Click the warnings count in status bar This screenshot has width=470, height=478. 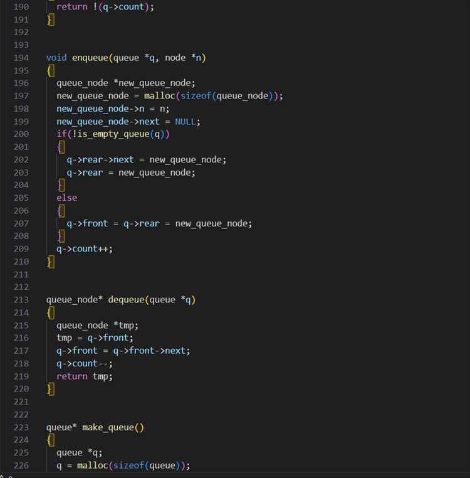pyautogui.click(x=6, y=476)
